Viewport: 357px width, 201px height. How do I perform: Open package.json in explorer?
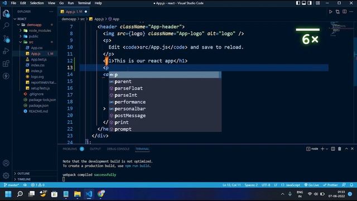38,106
